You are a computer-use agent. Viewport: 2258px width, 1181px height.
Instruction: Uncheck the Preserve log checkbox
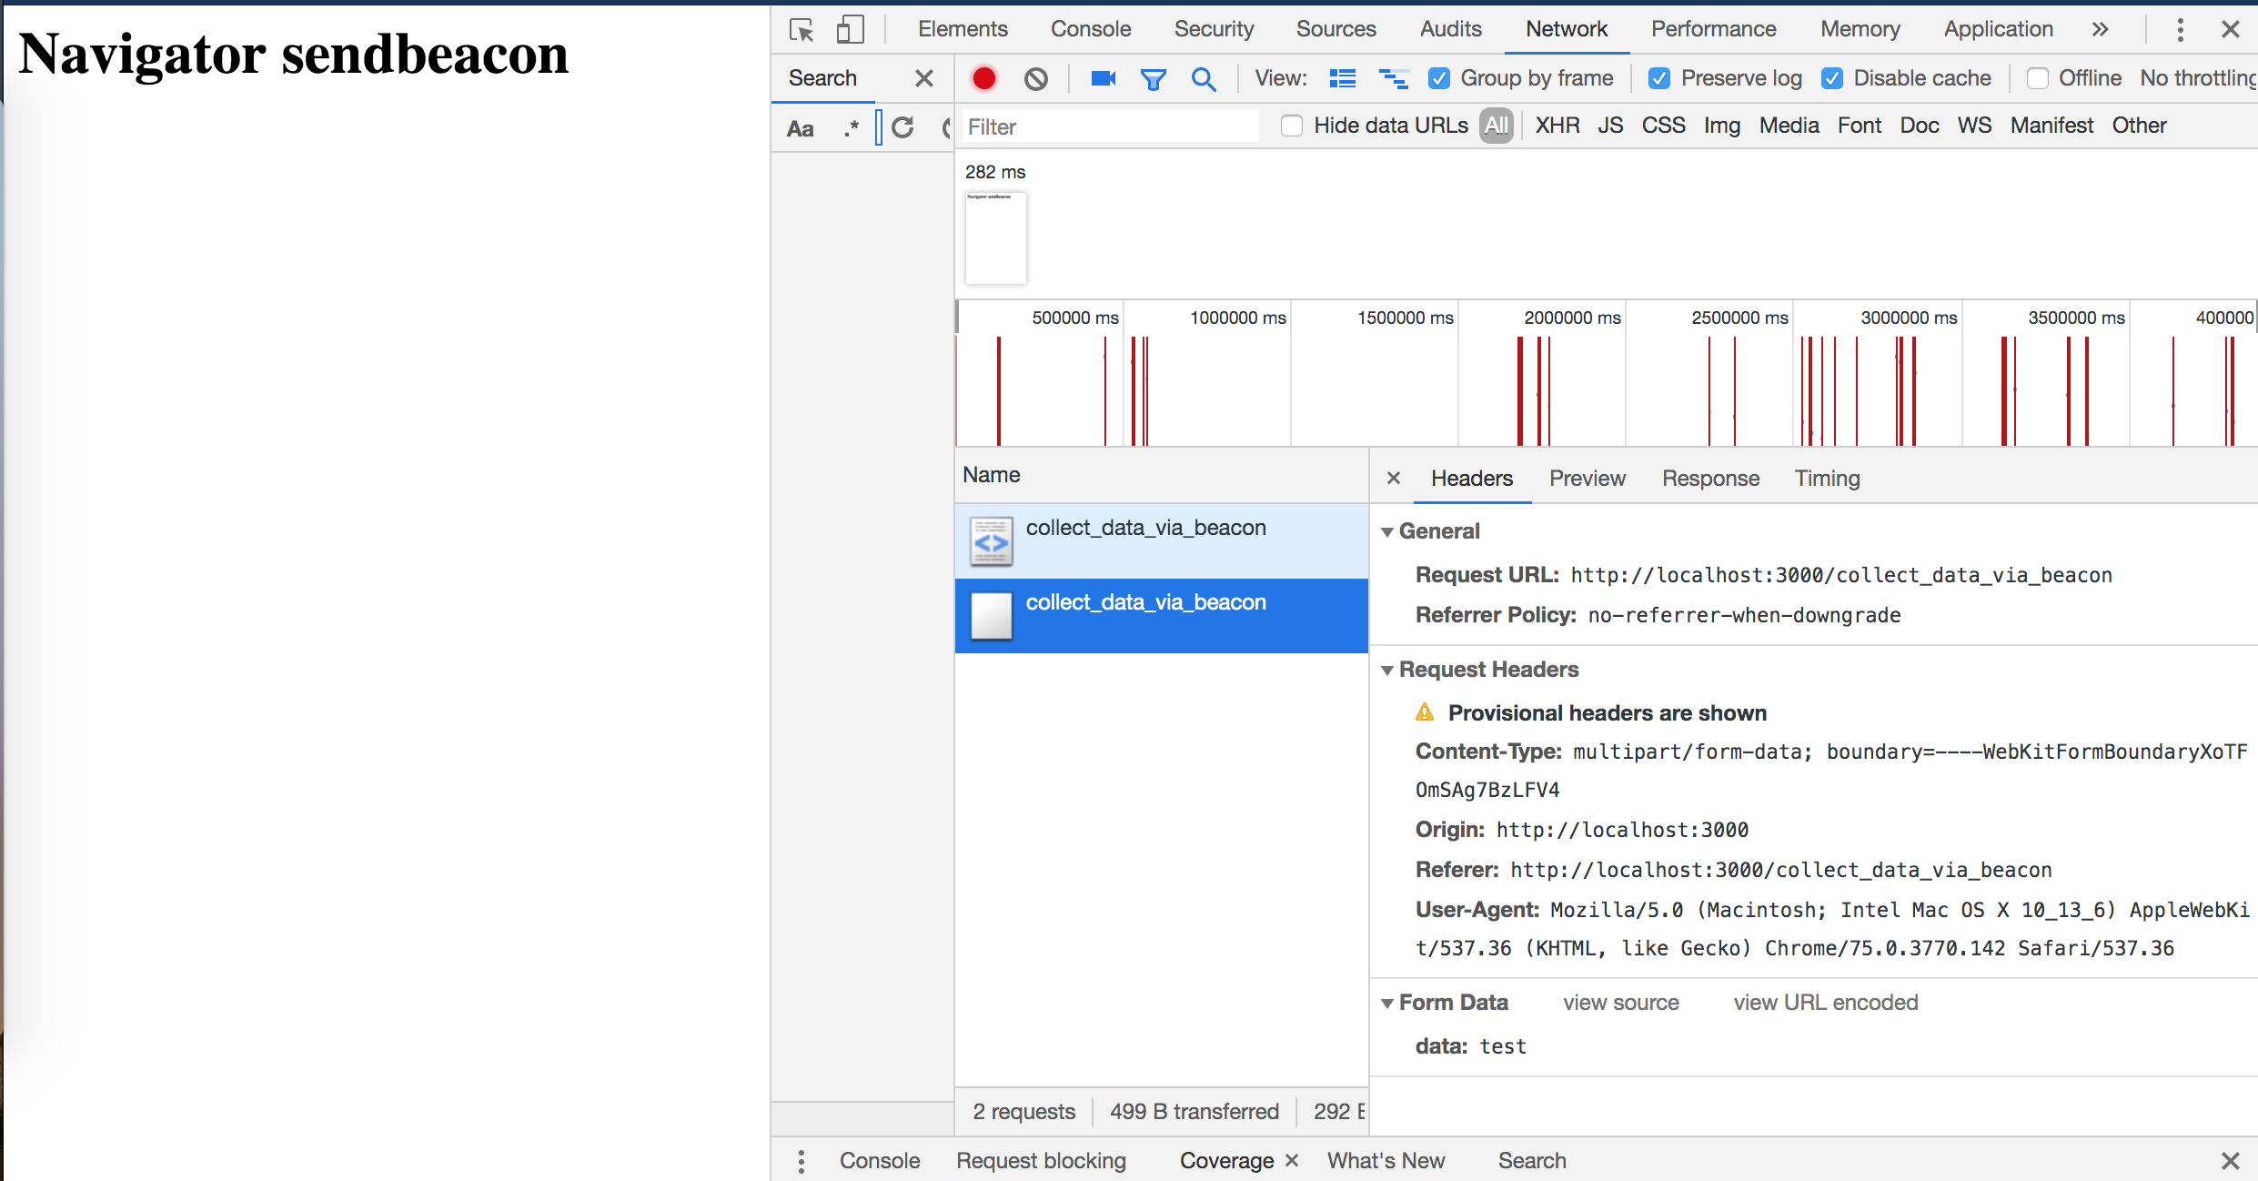pyautogui.click(x=1659, y=79)
